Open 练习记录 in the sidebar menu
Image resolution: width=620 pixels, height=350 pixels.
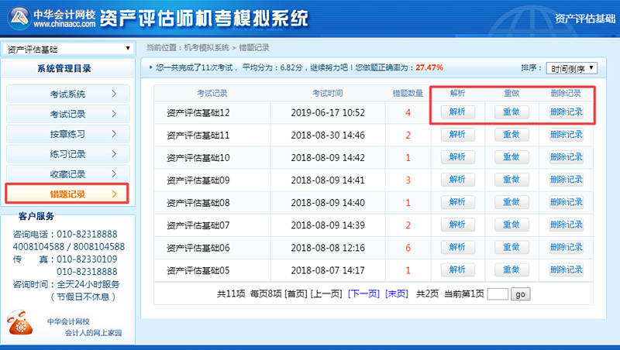click(x=68, y=154)
